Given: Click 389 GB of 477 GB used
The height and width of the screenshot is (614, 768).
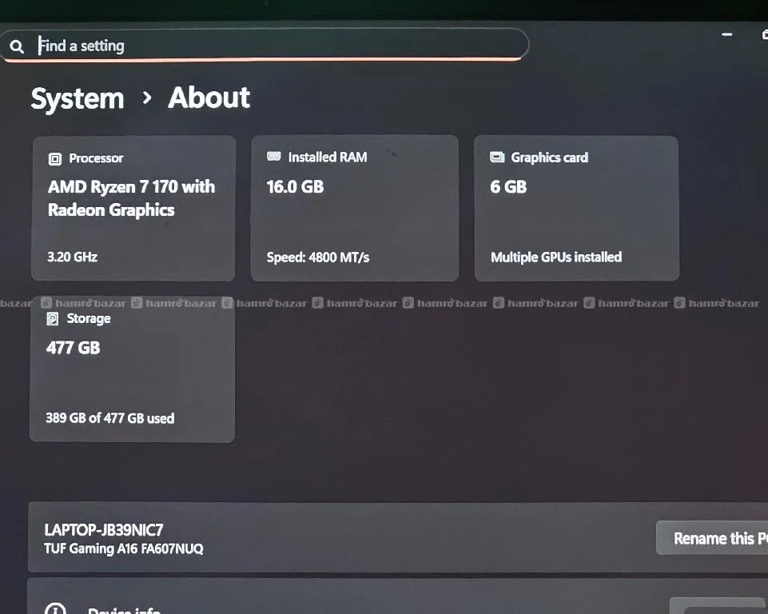Looking at the screenshot, I should [x=110, y=418].
